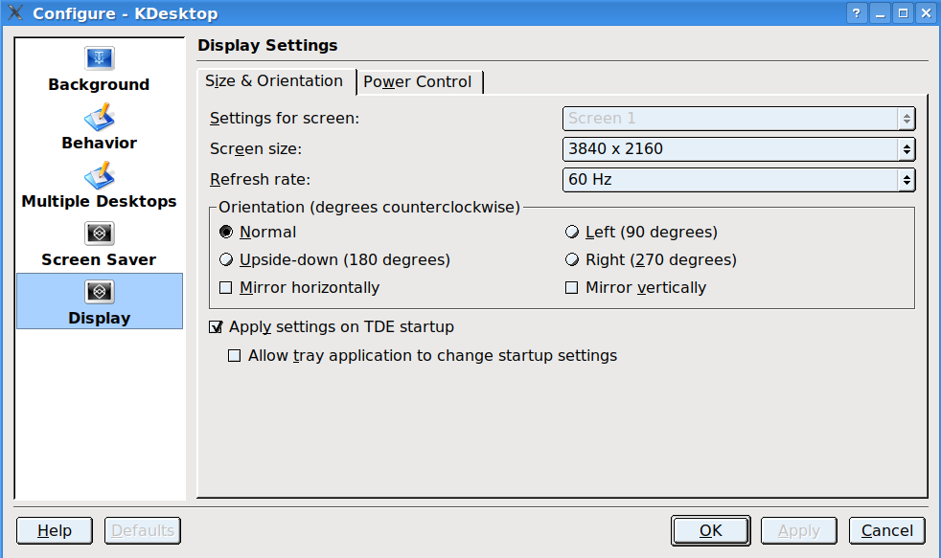Select Upside-down (180 degrees) orientation
Image resolution: width=941 pixels, height=558 pixels.
[x=226, y=259]
